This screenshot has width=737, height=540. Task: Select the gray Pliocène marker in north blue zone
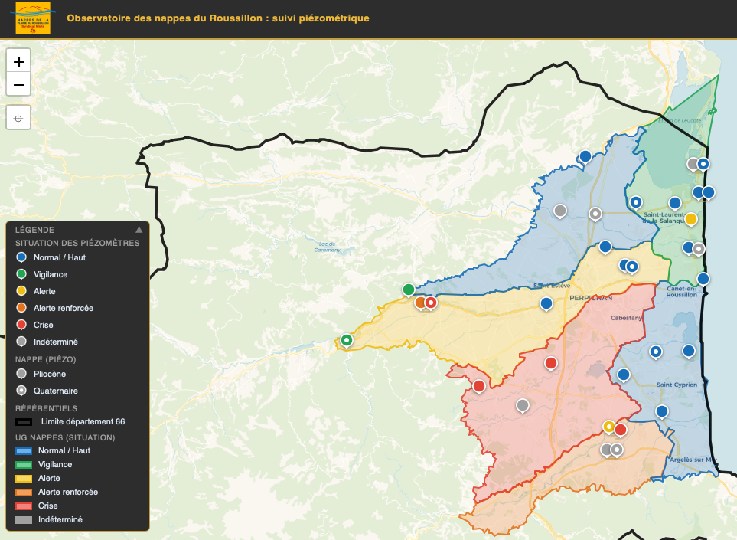pos(559,211)
